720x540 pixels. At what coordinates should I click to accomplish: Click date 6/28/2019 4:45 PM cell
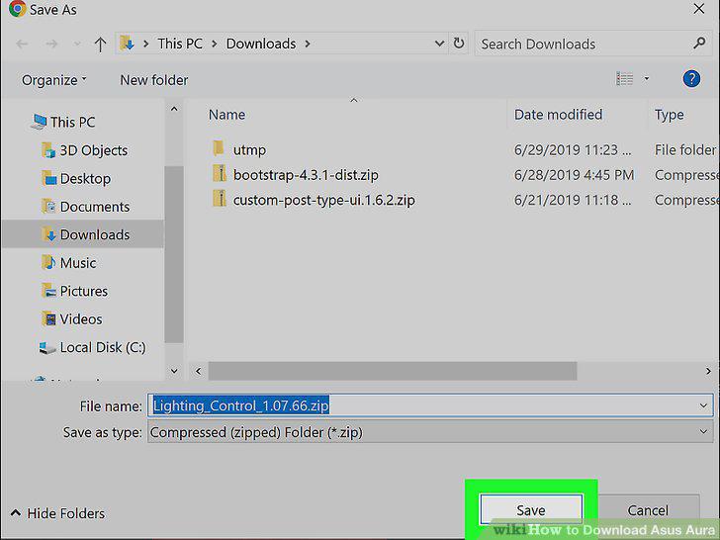pyautogui.click(x=574, y=175)
